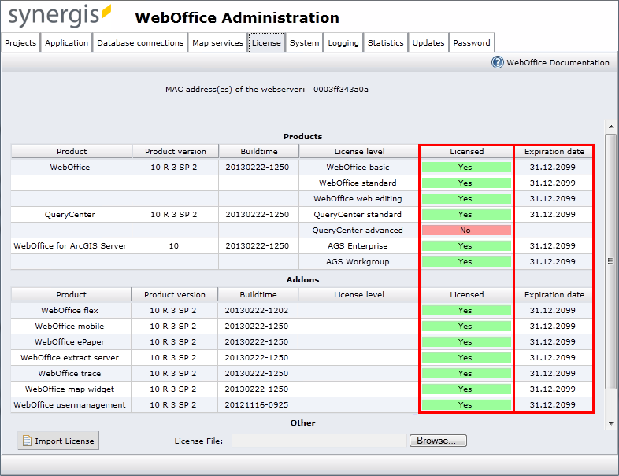Click the WebOffice product cell
The width and height of the screenshot is (619, 476).
pyautogui.click(x=70, y=168)
